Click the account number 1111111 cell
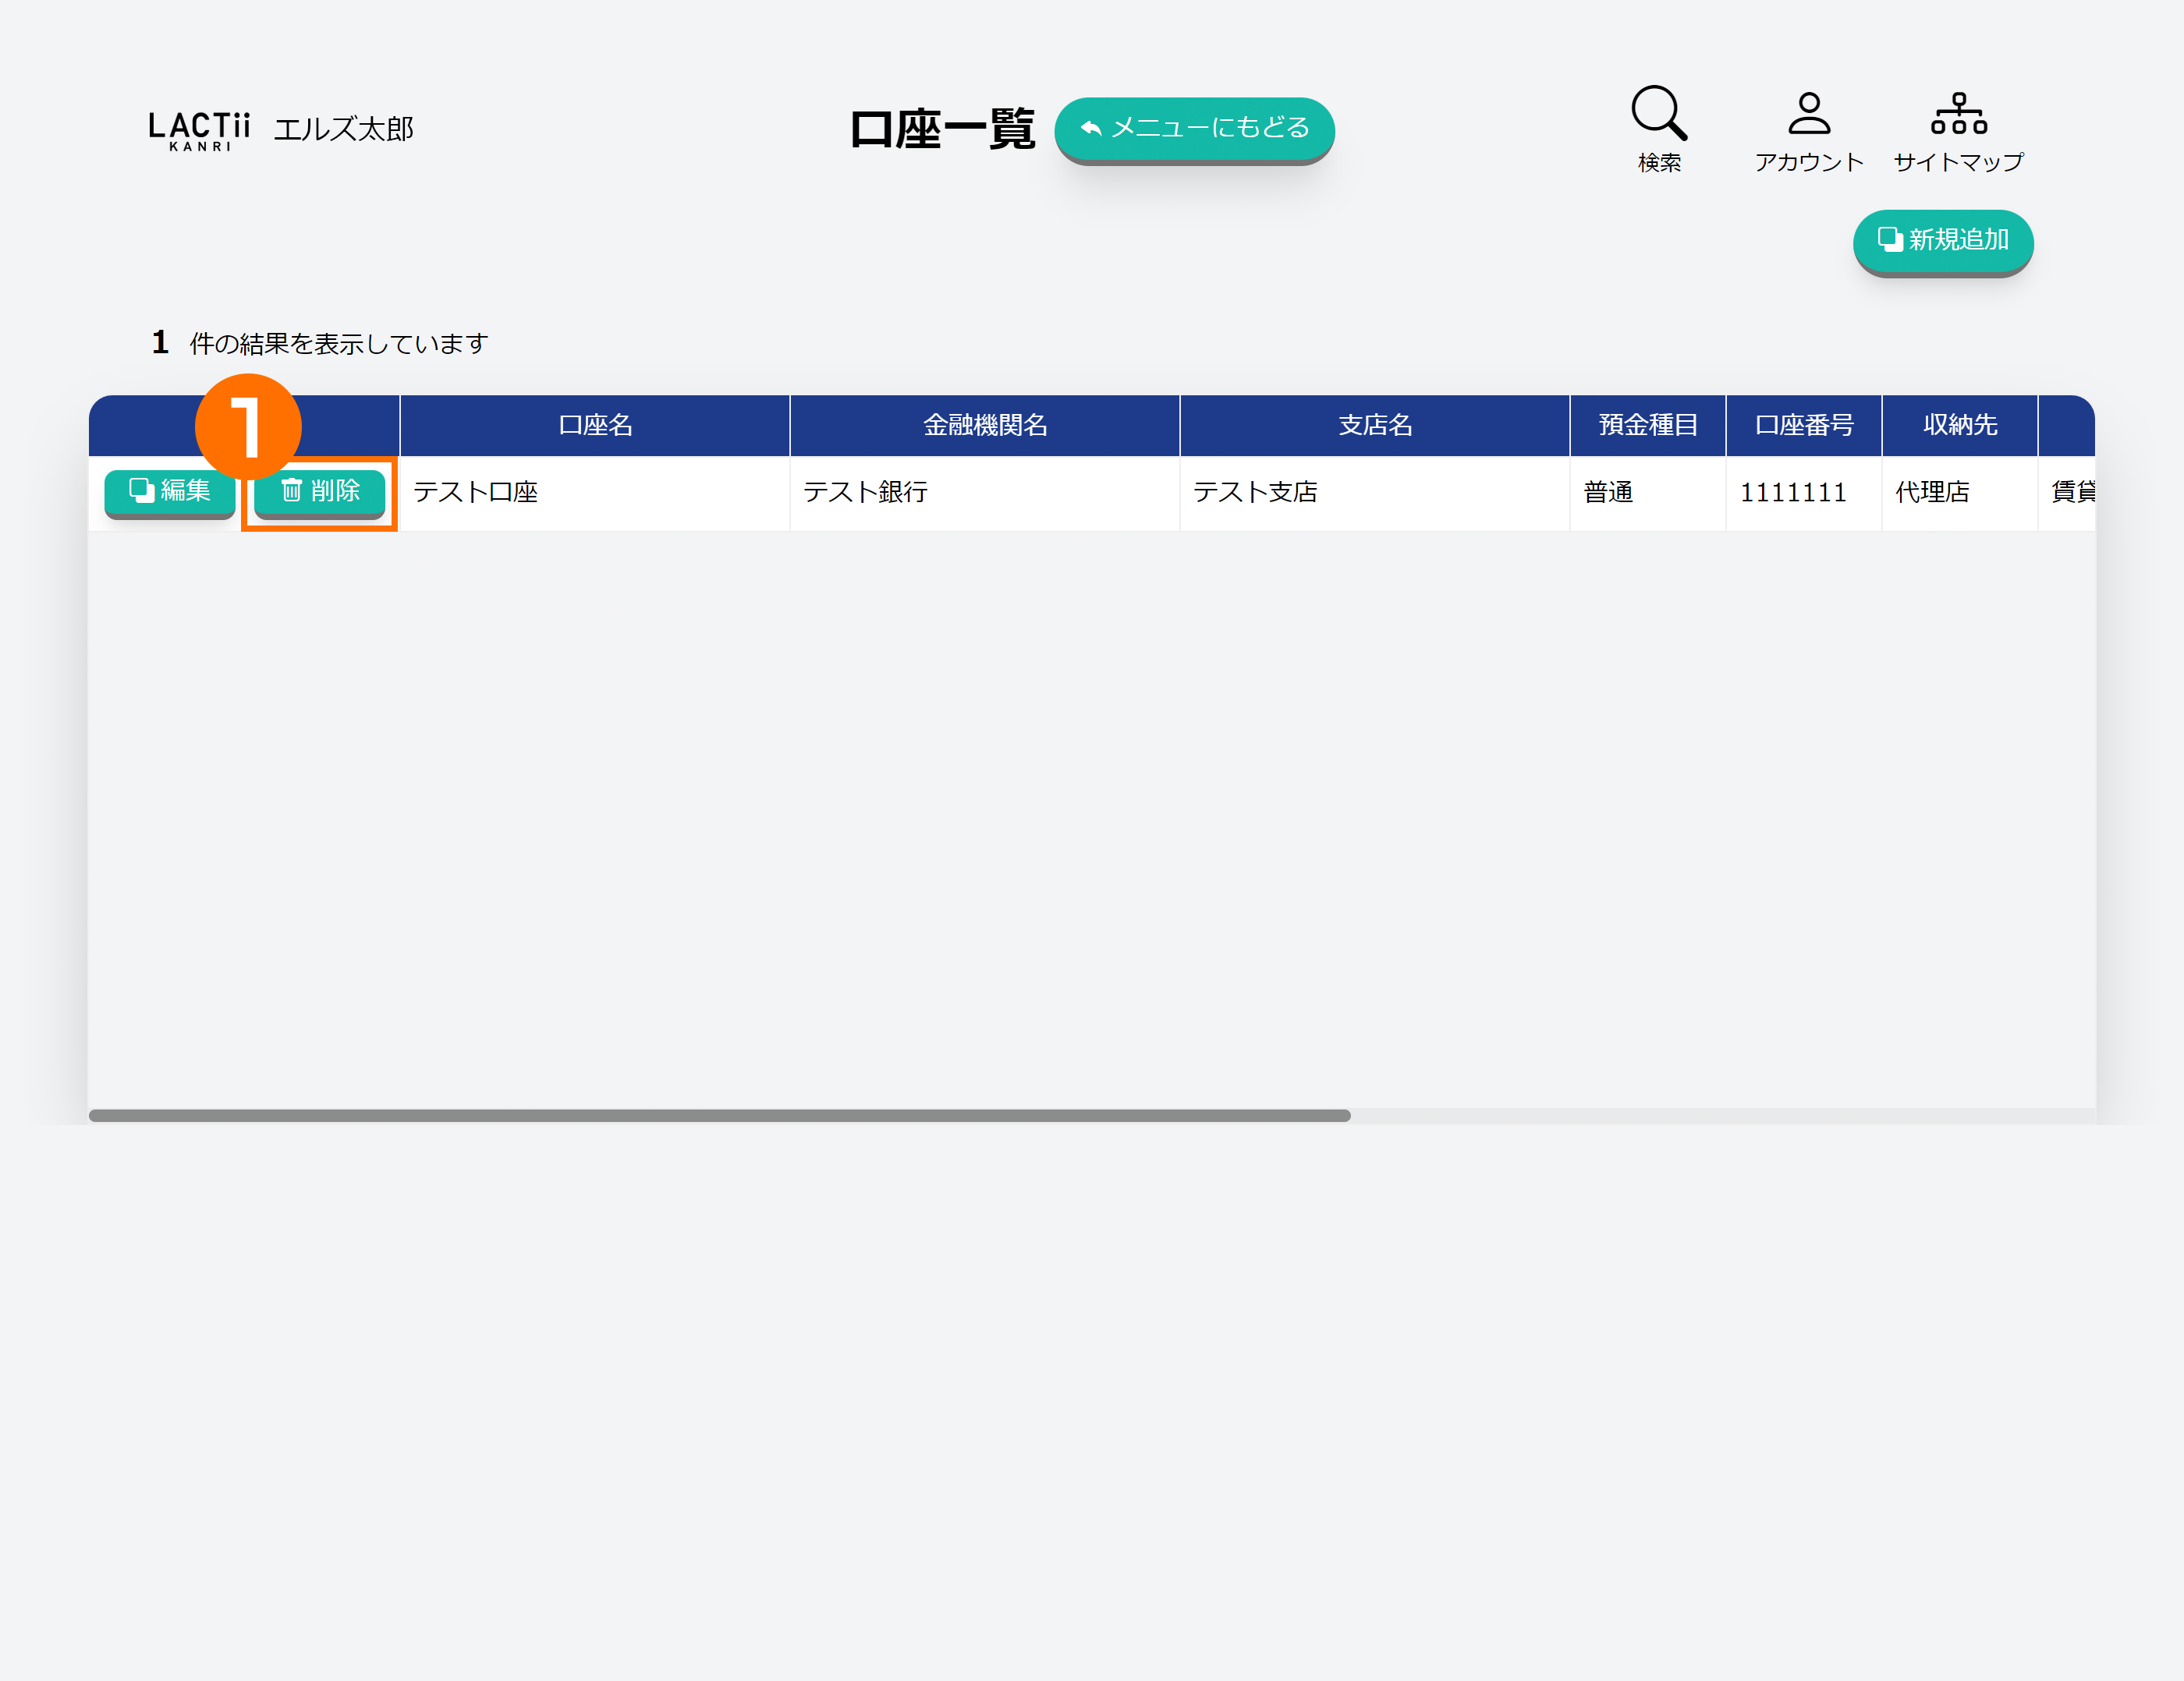Image resolution: width=2184 pixels, height=1681 pixels. 1792,493
